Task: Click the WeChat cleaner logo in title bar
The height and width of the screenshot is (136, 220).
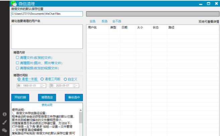Action: coord(14,4)
